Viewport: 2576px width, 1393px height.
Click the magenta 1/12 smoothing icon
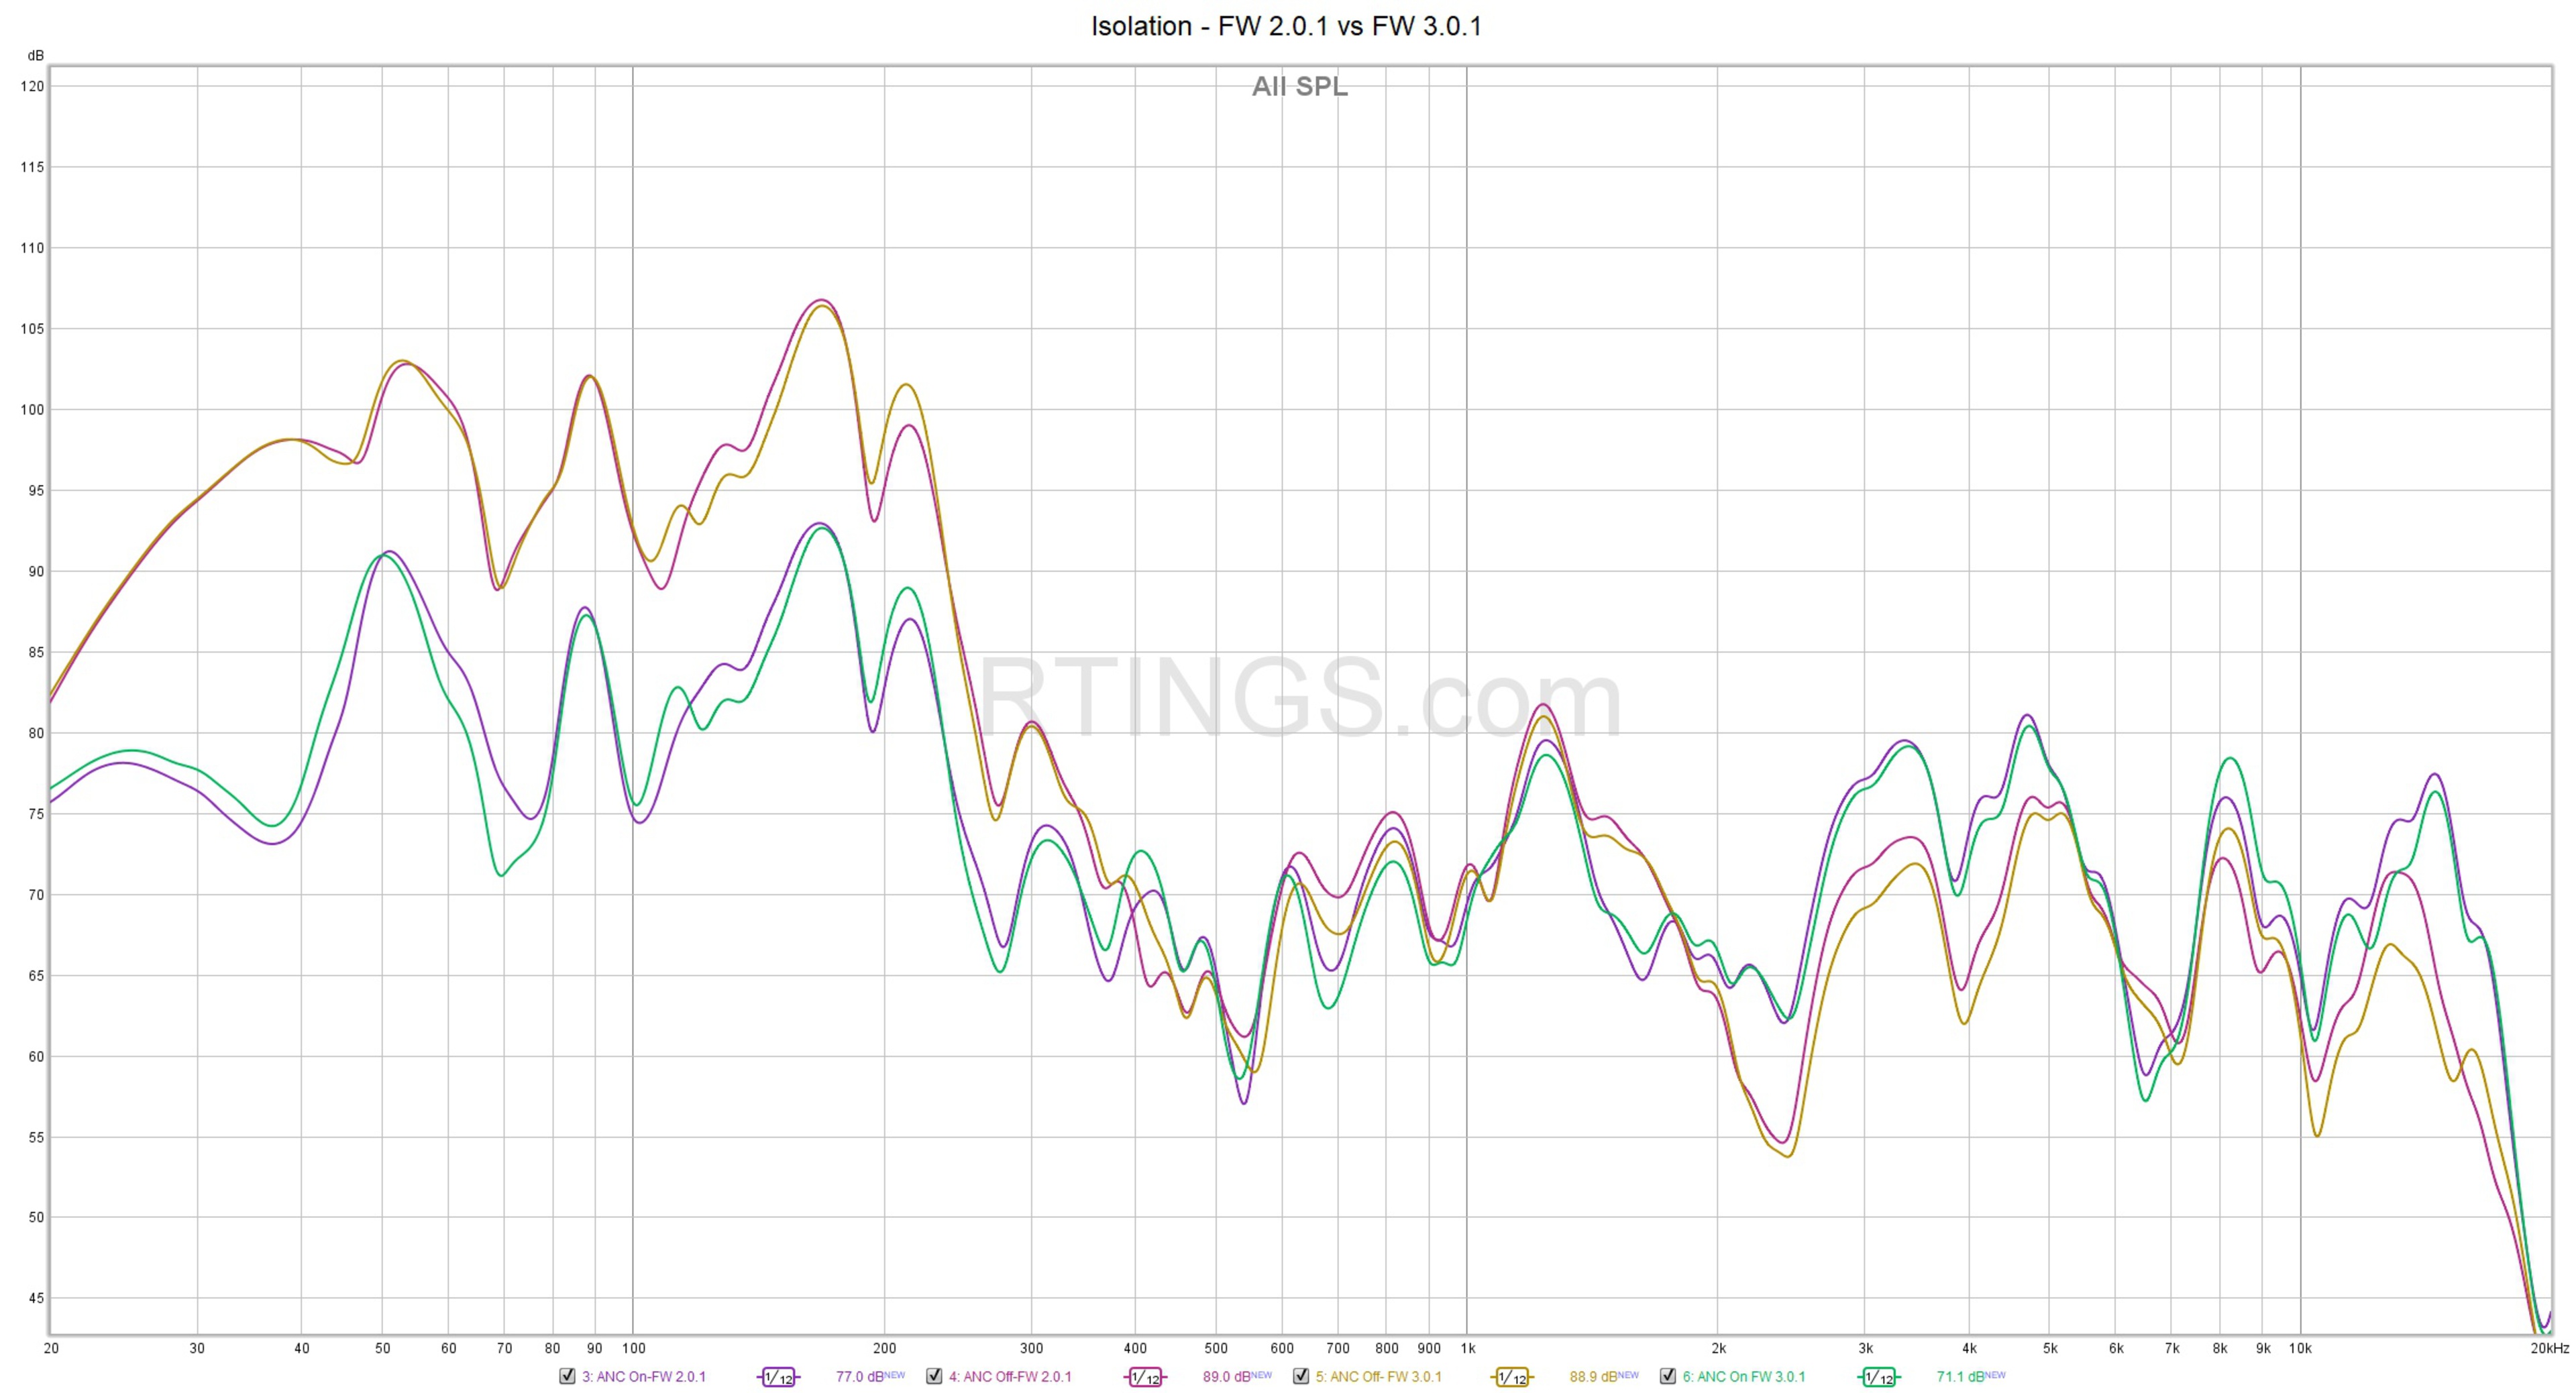[x=1145, y=1377]
